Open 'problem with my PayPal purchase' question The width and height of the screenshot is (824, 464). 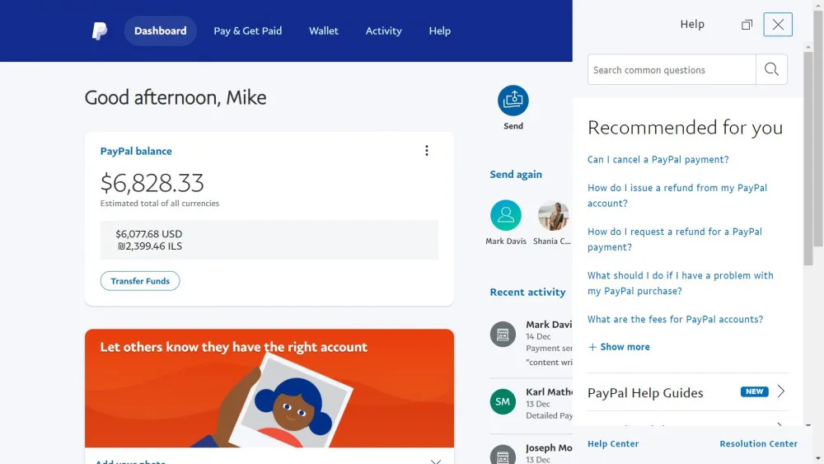coord(681,284)
